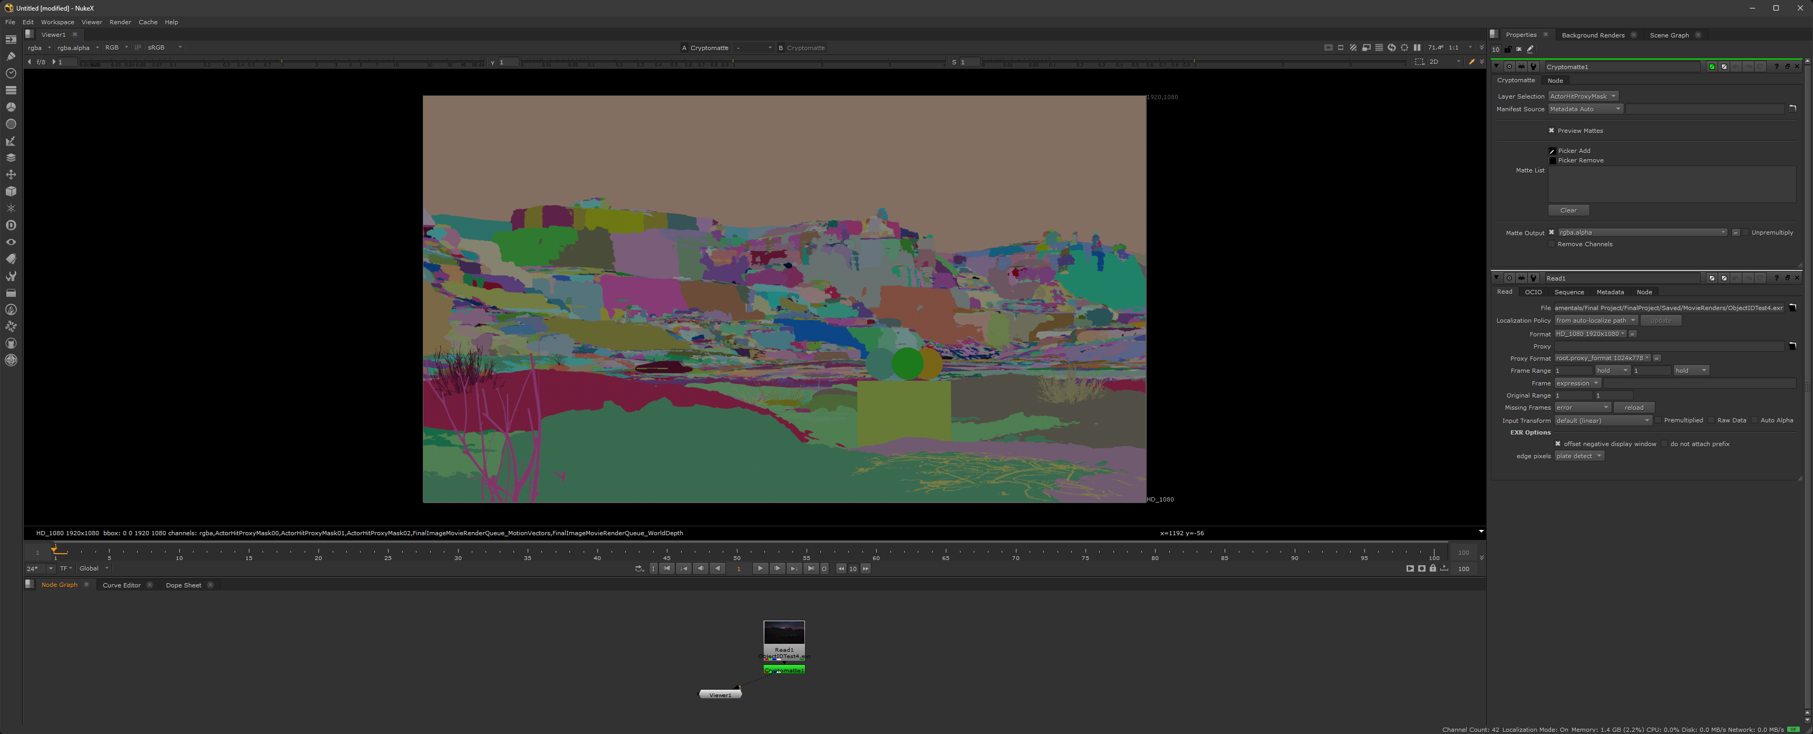The width and height of the screenshot is (1813, 734).
Task: Browse for Read1 file with folder icon
Action: click(x=1792, y=307)
